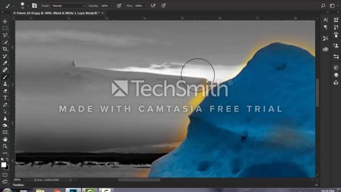
Task: Open the Flow slider dropdown arrow
Action: 145,6
